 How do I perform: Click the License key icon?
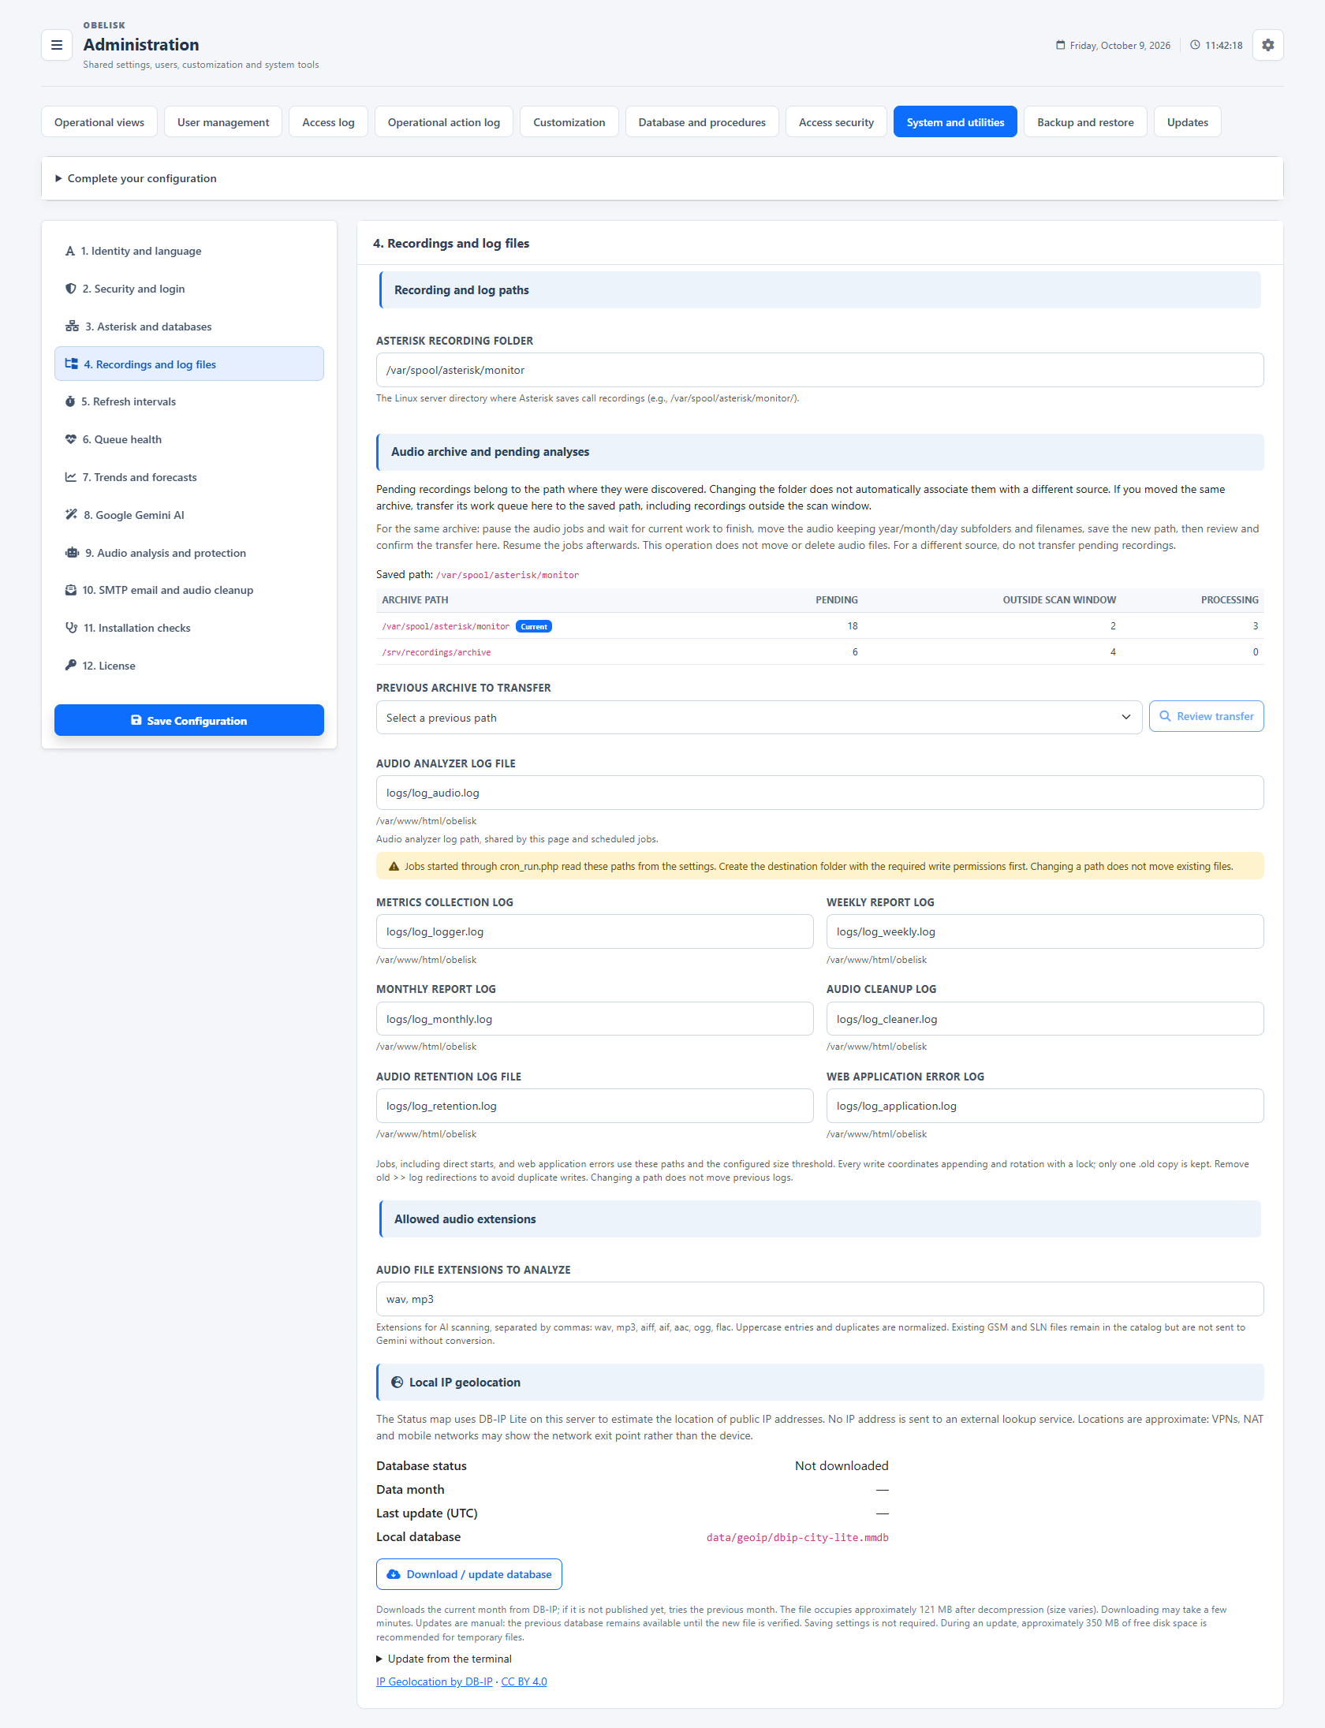(71, 666)
